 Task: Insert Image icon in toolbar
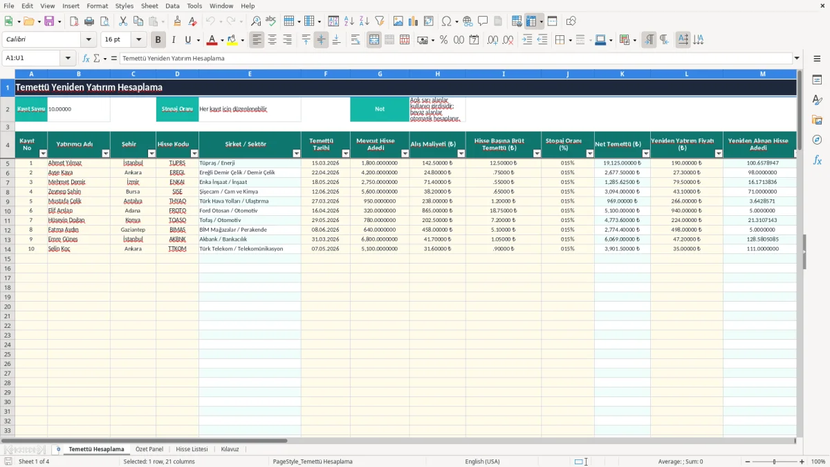click(x=398, y=21)
